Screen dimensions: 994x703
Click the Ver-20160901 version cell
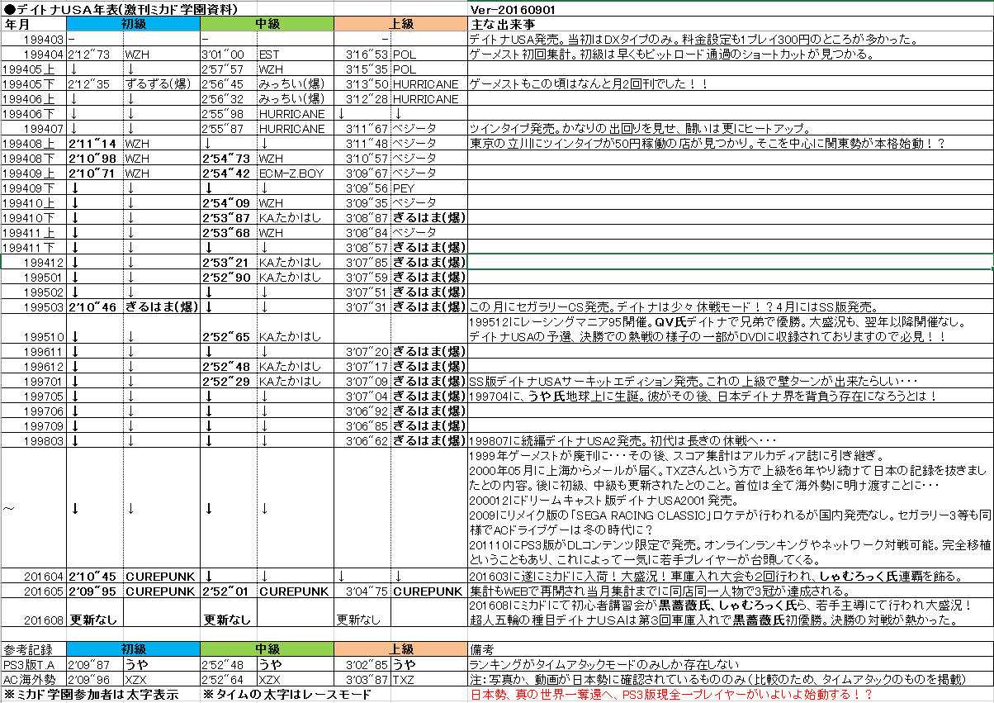(512, 10)
